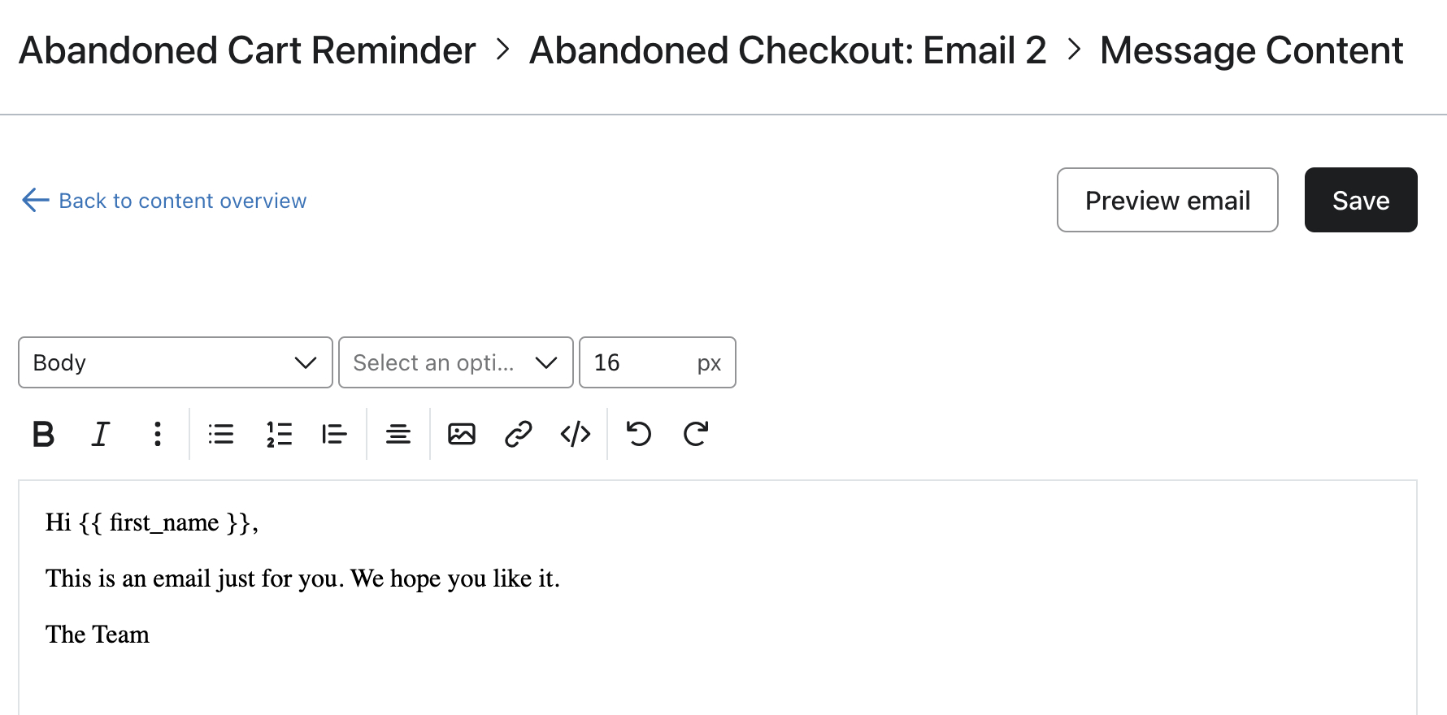Insert a bulleted list
This screenshot has height=715, width=1447.
(x=220, y=434)
